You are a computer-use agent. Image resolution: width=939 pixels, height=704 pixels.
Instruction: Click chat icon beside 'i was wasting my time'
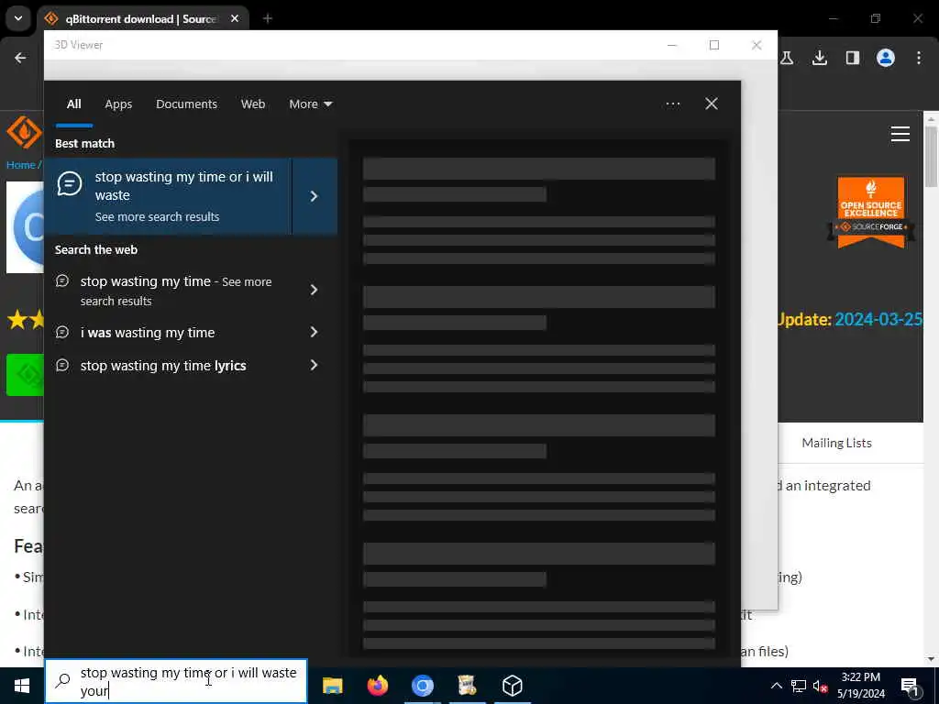62,332
